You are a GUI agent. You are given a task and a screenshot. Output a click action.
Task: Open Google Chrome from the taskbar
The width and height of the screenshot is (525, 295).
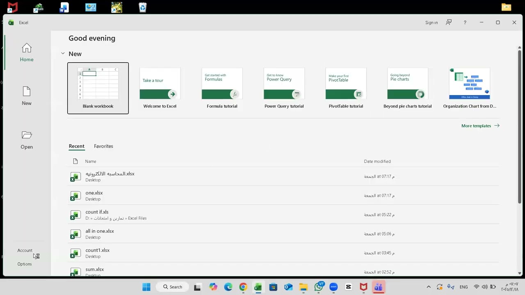click(x=243, y=287)
